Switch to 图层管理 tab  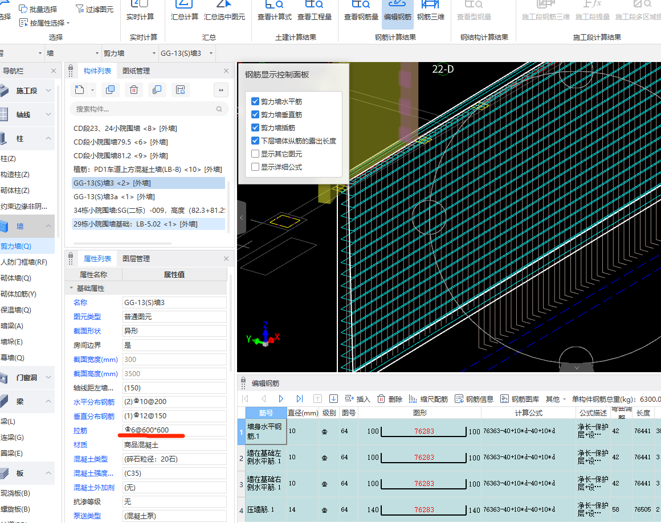coord(136,258)
